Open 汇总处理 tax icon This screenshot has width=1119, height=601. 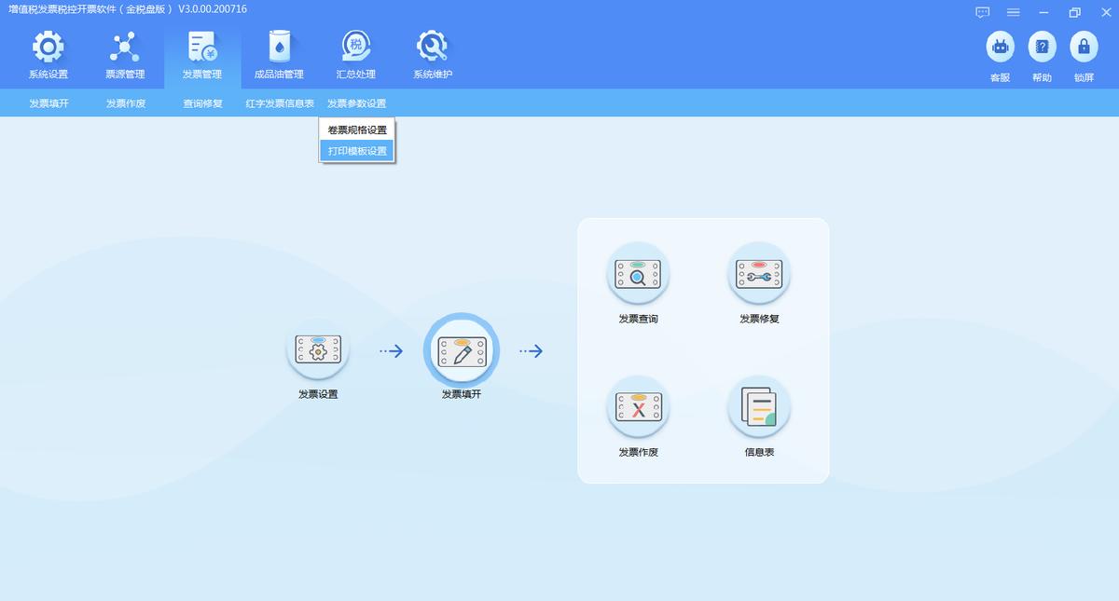tap(355, 47)
